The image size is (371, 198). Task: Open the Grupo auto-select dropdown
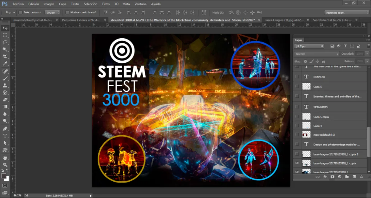pyautogui.click(x=53, y=13)
